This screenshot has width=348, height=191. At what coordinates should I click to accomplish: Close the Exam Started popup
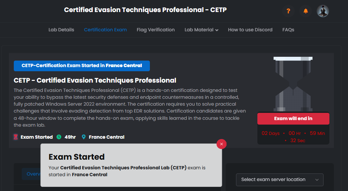[x=222, y=144]
